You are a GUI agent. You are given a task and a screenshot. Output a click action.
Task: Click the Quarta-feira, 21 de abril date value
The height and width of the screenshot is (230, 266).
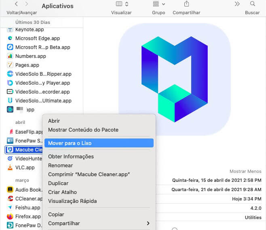pyautogui.click(x=216, y=190)
